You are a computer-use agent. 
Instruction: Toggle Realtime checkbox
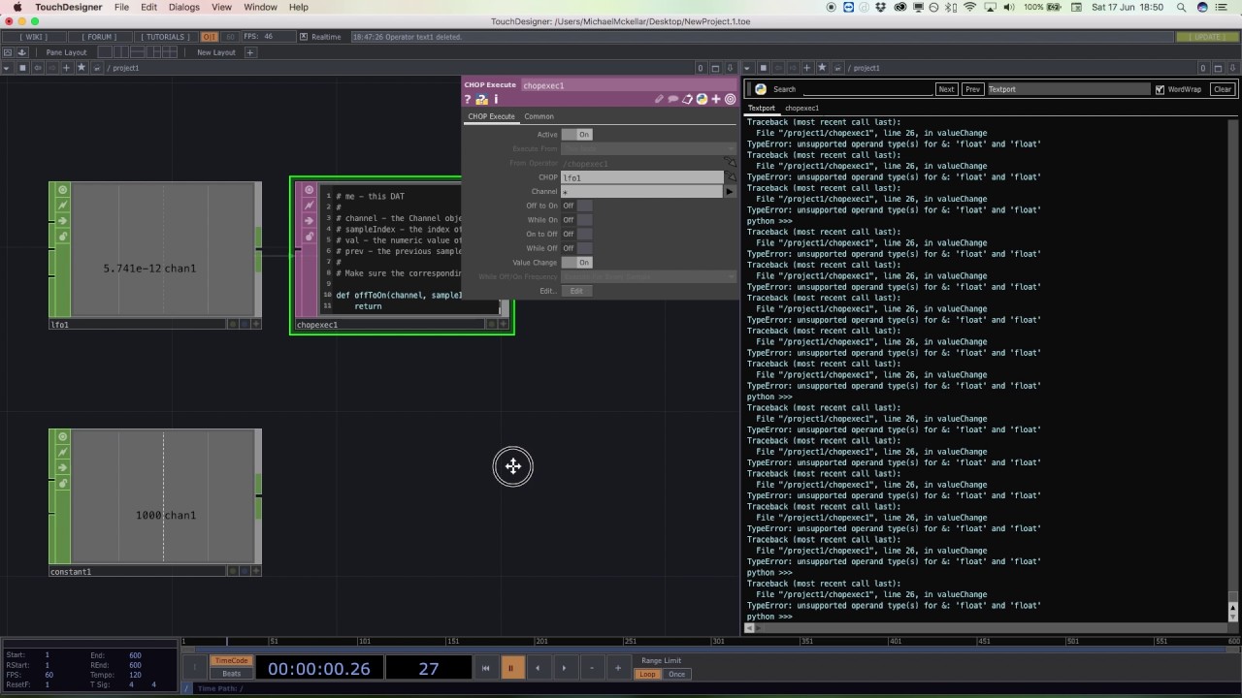304,37
